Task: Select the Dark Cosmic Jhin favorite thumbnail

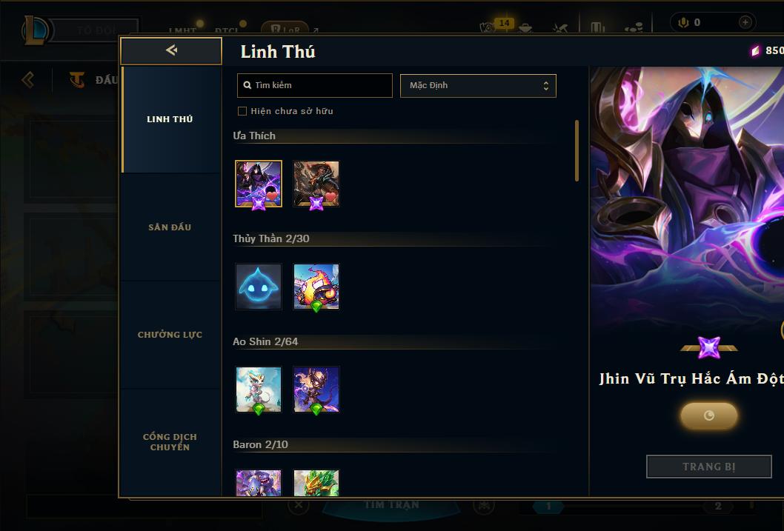Action: click(x=259, y=184)
